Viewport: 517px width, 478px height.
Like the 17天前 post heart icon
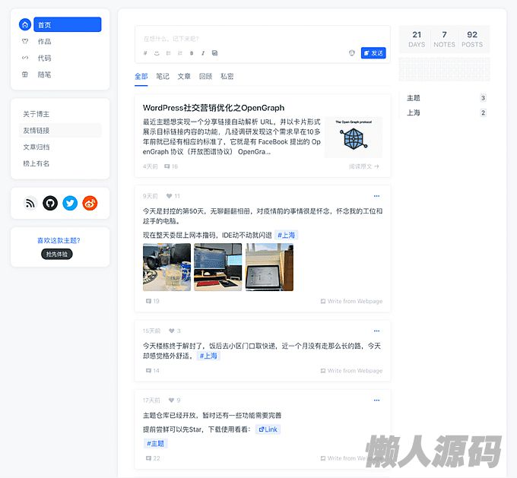point(171,400)
